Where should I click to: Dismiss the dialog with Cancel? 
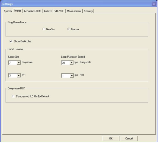pos(129,138)
